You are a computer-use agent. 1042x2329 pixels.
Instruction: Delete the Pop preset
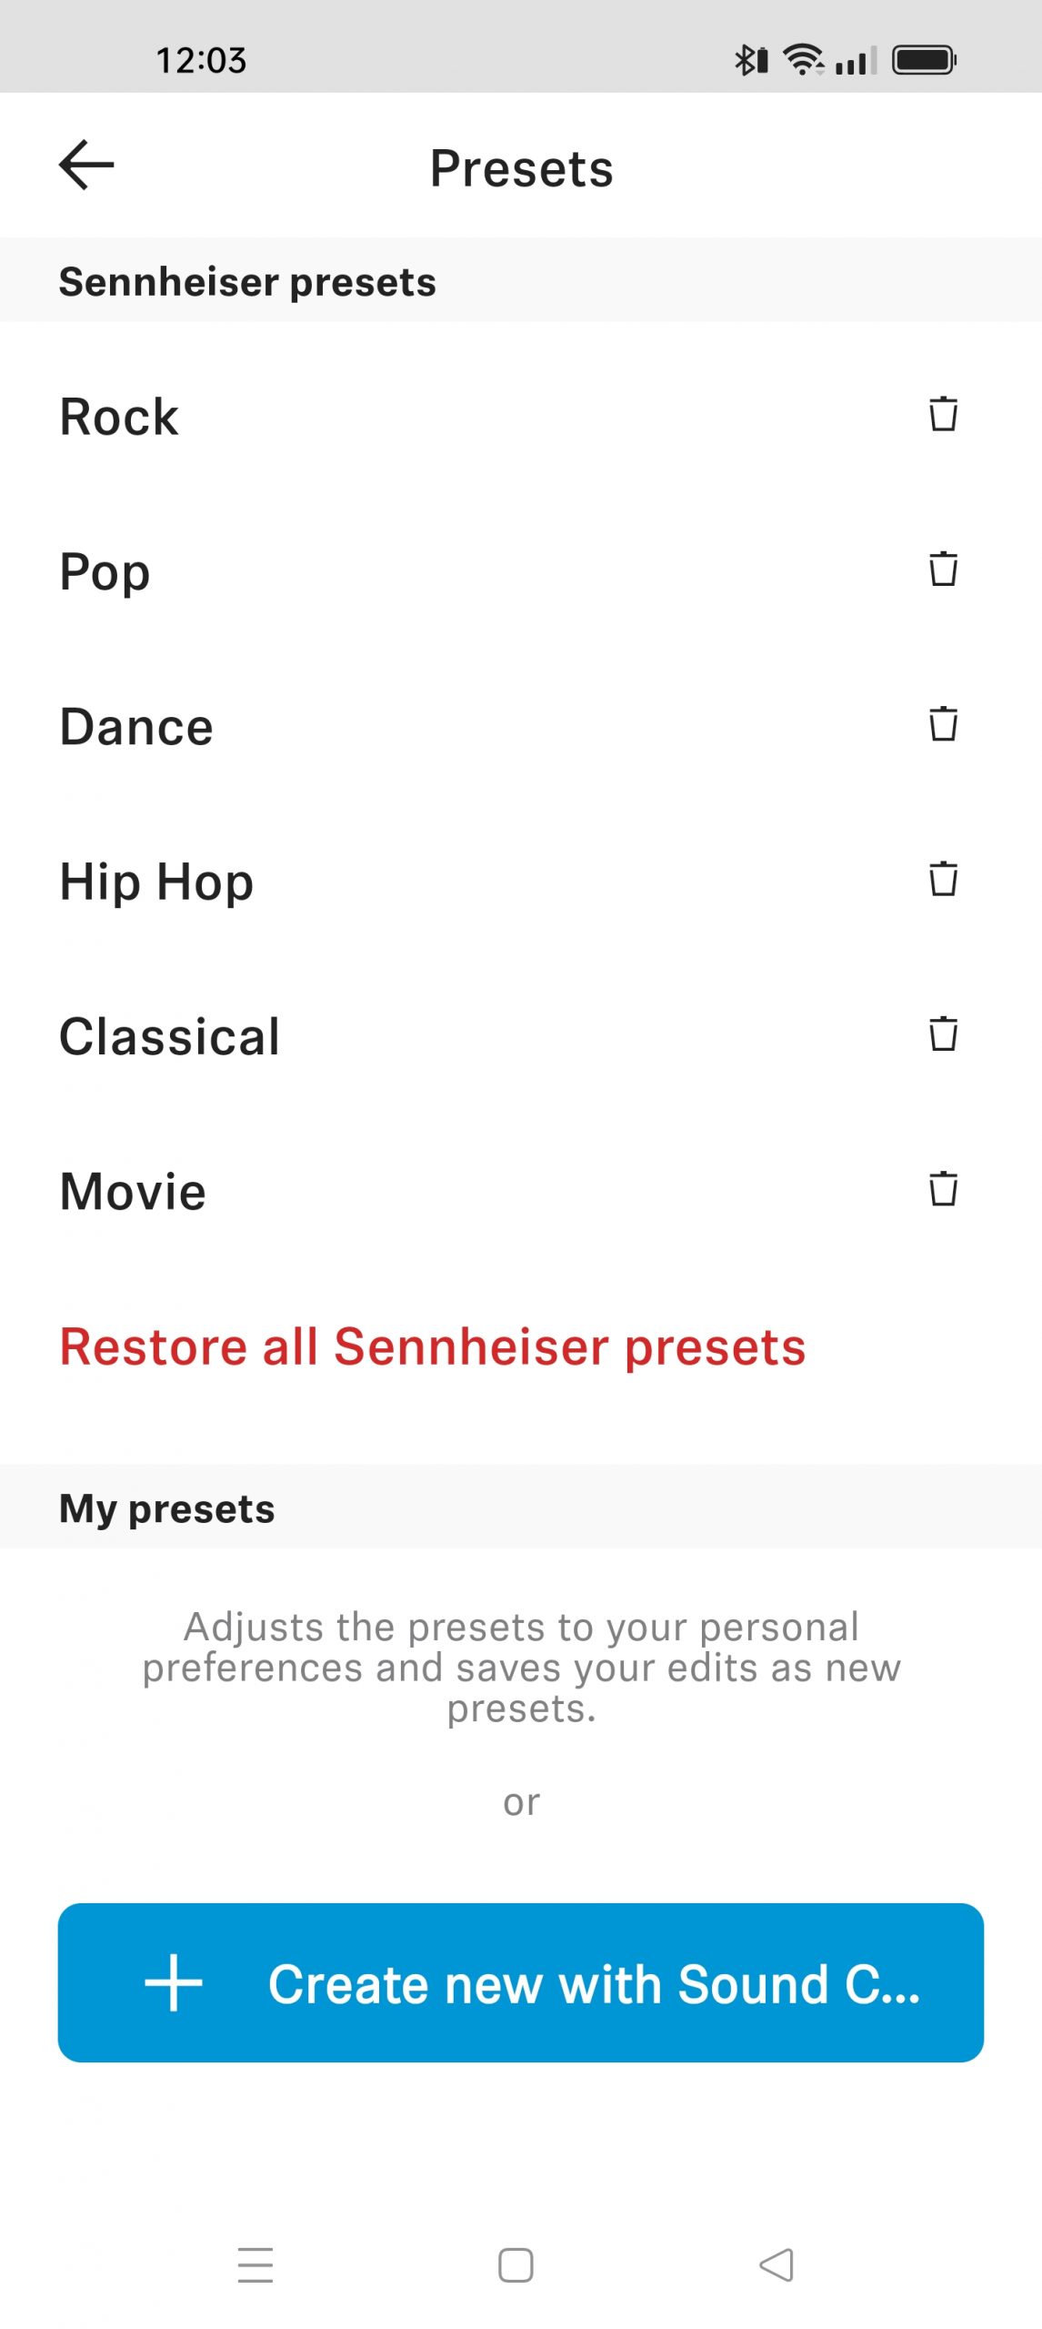click(x=943, y=570)
